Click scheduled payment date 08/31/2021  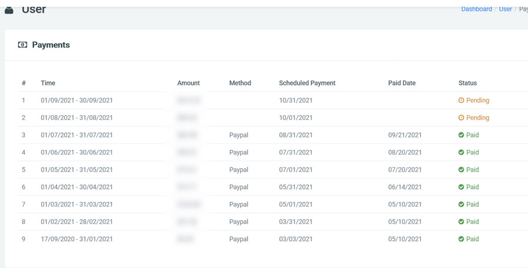point(296,135)
